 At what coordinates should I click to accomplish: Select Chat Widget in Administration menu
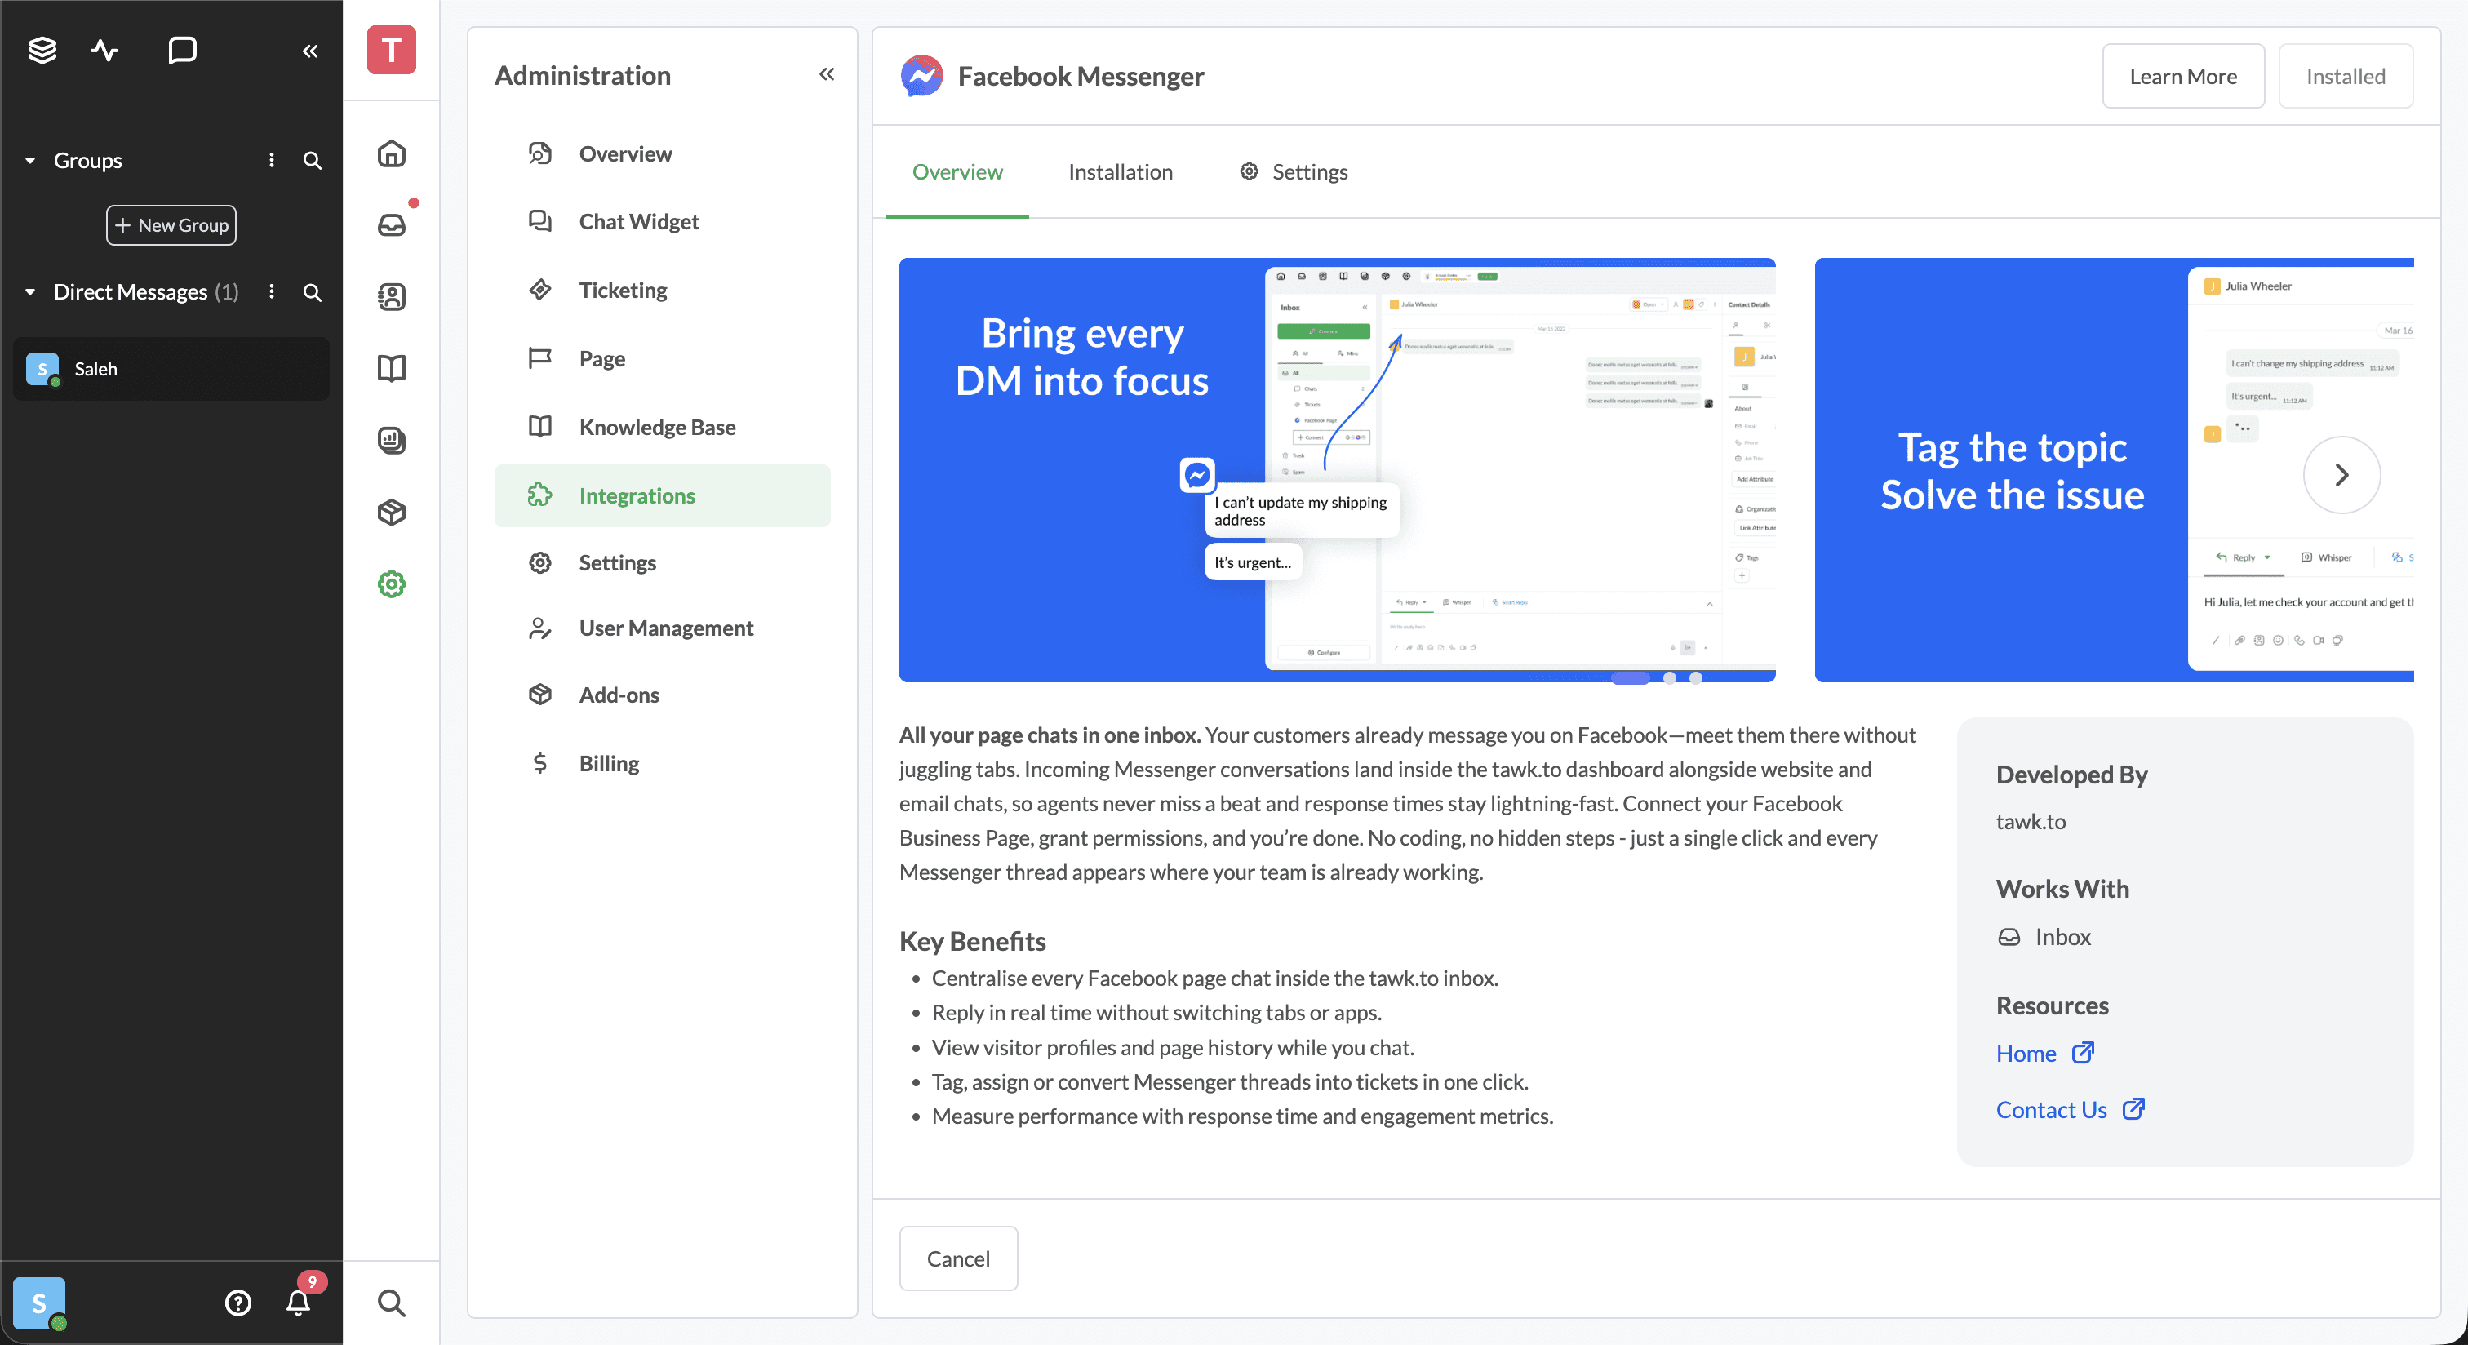638,221
